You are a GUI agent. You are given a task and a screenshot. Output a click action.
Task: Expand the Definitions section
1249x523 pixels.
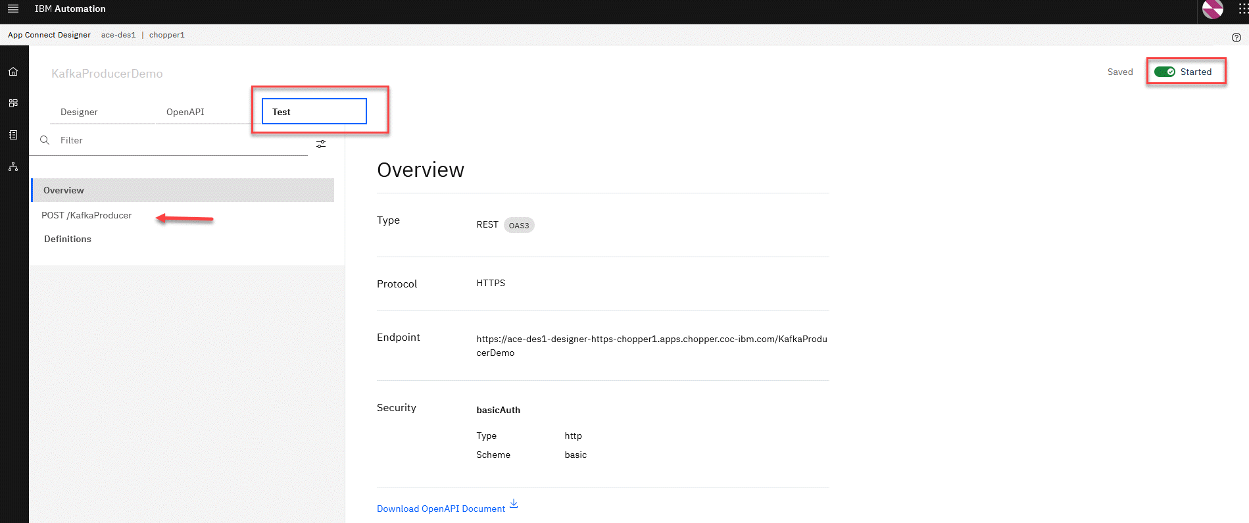pos(68,239)
